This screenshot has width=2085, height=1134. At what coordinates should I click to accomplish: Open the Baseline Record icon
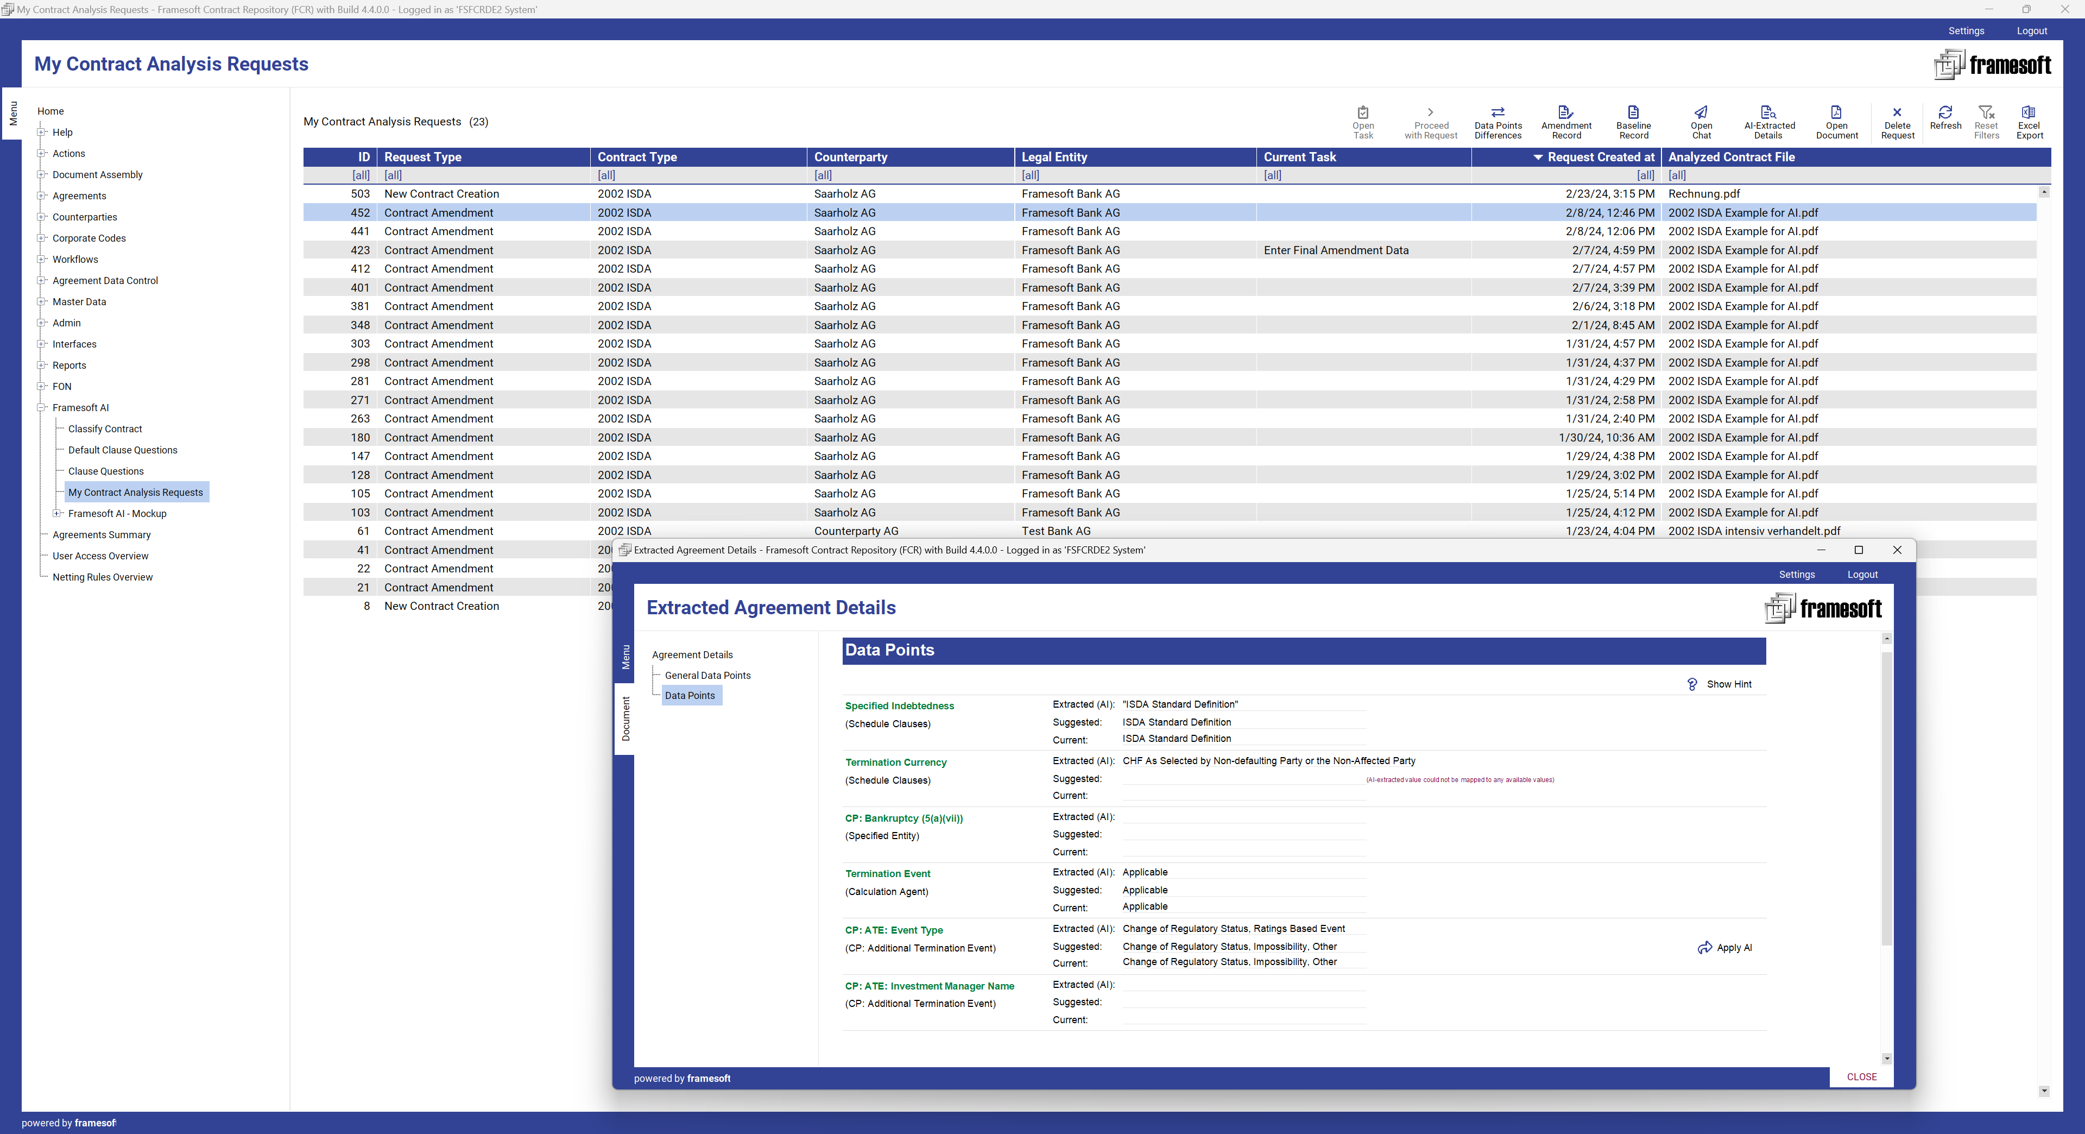point(1633,122)
